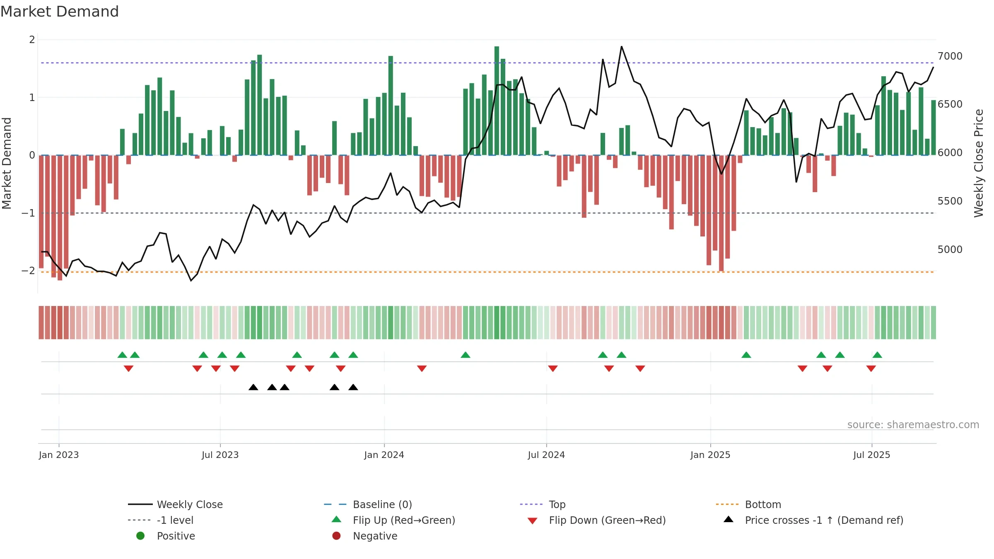
Task: Click the Weekly Close Price axis title
Action: pyautogui.click(x=979, y=163)
